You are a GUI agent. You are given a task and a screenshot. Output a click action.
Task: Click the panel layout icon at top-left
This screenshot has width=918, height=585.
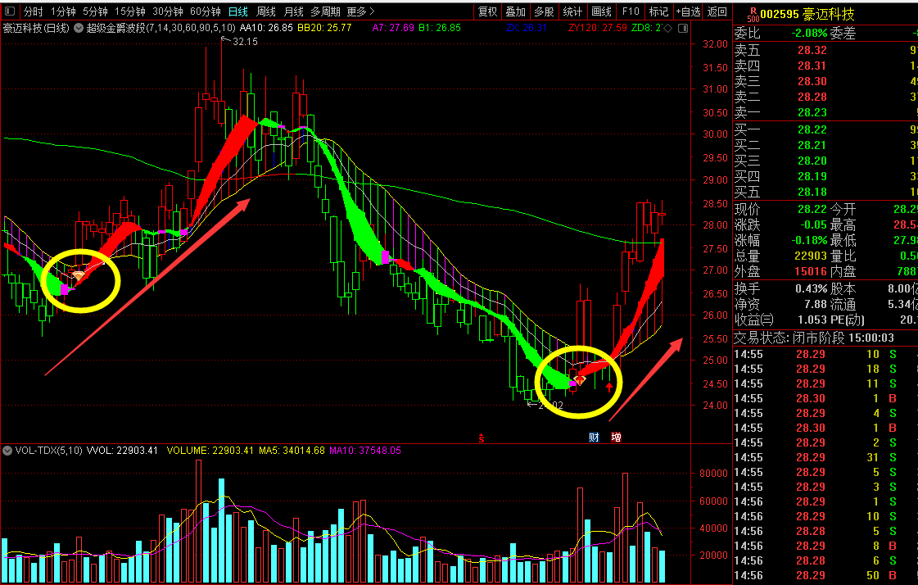[10, 11]
